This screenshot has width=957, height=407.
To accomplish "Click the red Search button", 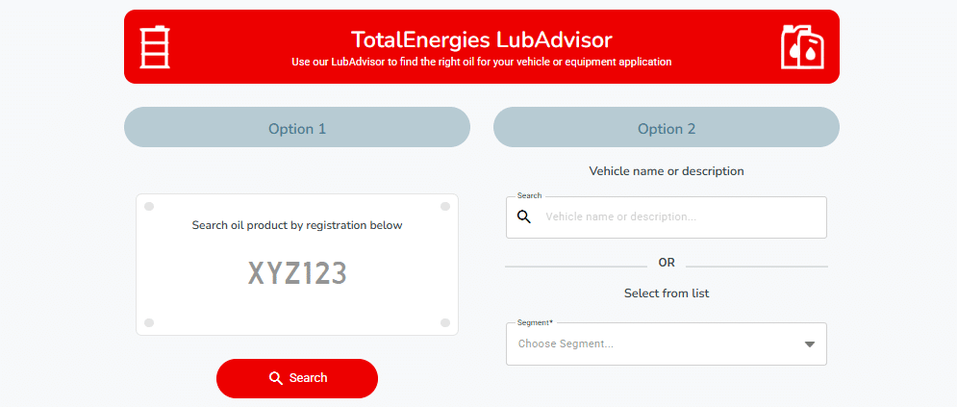I will click(297, 378).
